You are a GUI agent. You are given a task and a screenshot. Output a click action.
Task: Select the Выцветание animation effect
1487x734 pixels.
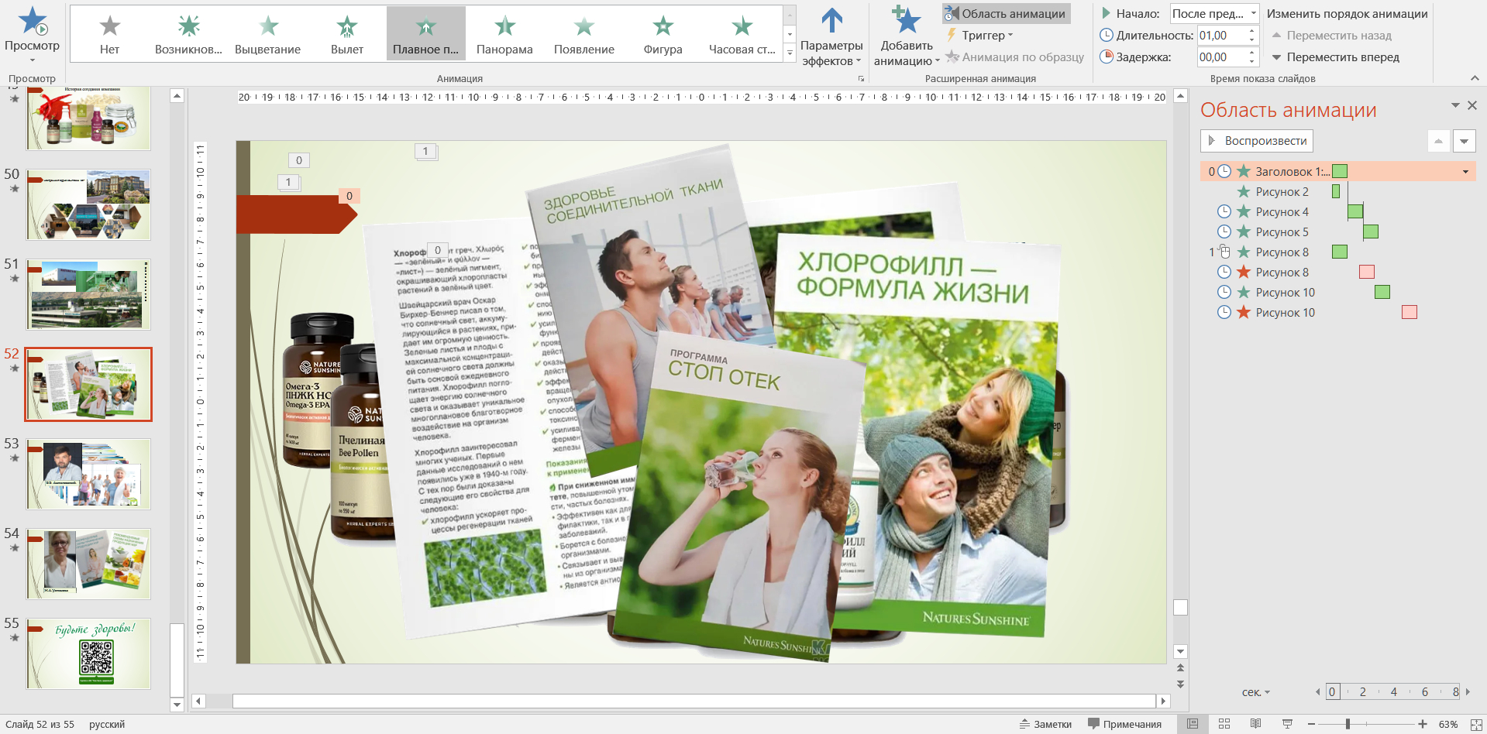267,35
